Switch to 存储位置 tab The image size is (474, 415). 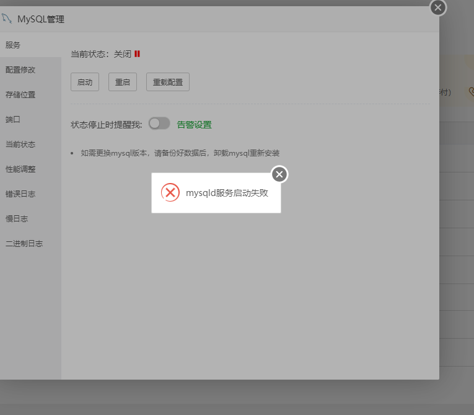[x=30, y=94]
